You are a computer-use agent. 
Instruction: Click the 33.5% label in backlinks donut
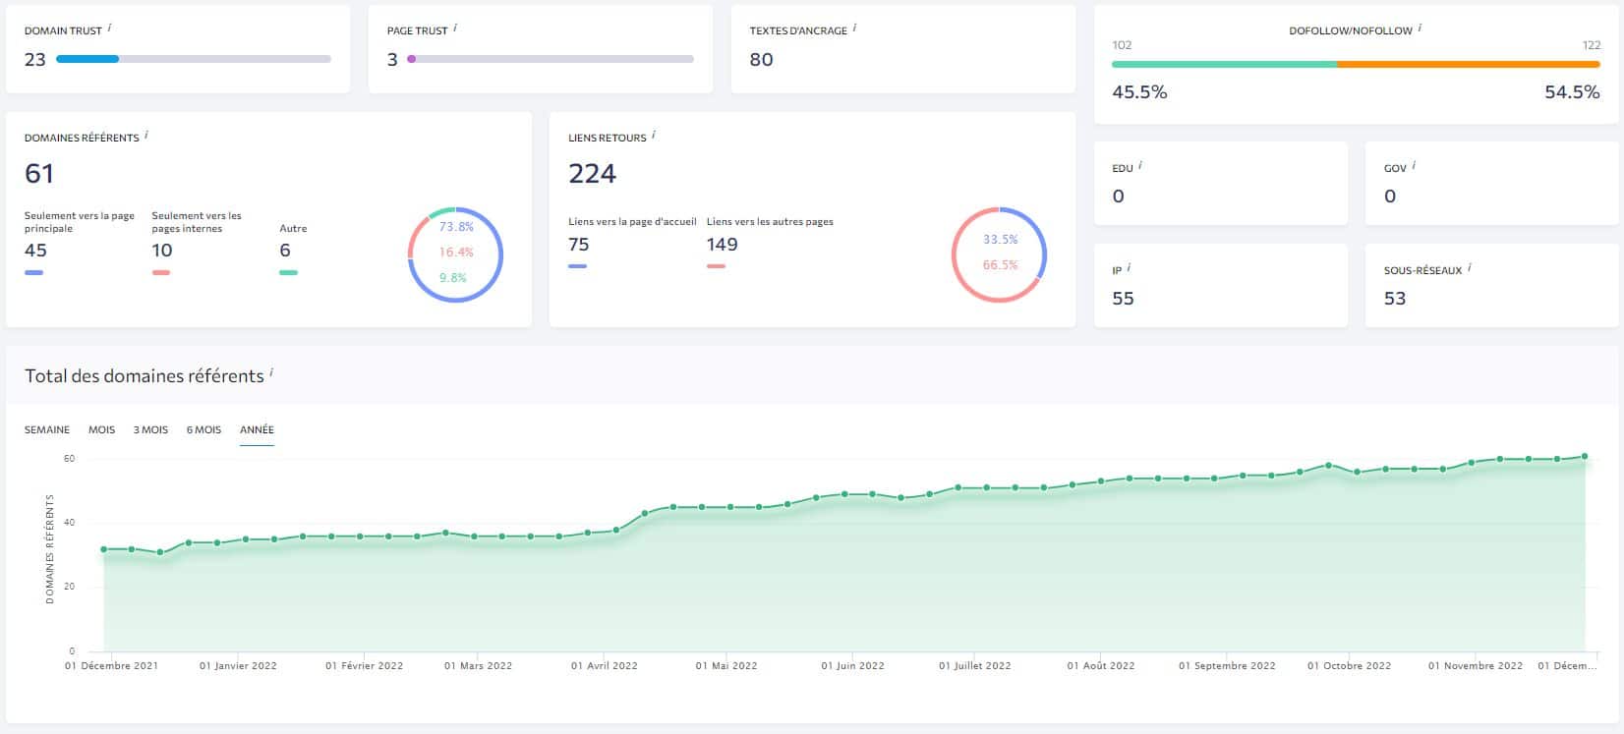pyautogui.click(x=1000, y=240)
